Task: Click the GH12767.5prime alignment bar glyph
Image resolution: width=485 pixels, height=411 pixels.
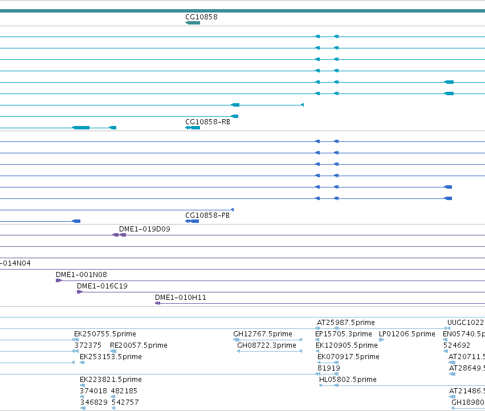Action: tap(267, 340)
